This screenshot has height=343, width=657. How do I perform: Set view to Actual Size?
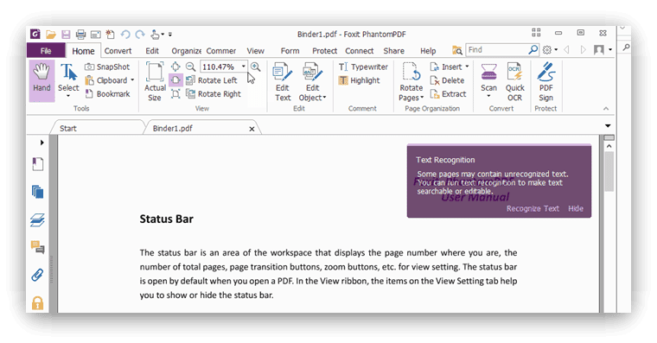point(155,82)
